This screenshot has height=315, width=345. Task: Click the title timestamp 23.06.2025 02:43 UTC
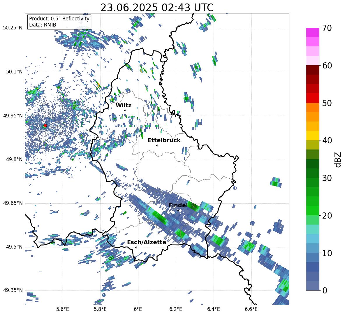click(x=157, y=8)
